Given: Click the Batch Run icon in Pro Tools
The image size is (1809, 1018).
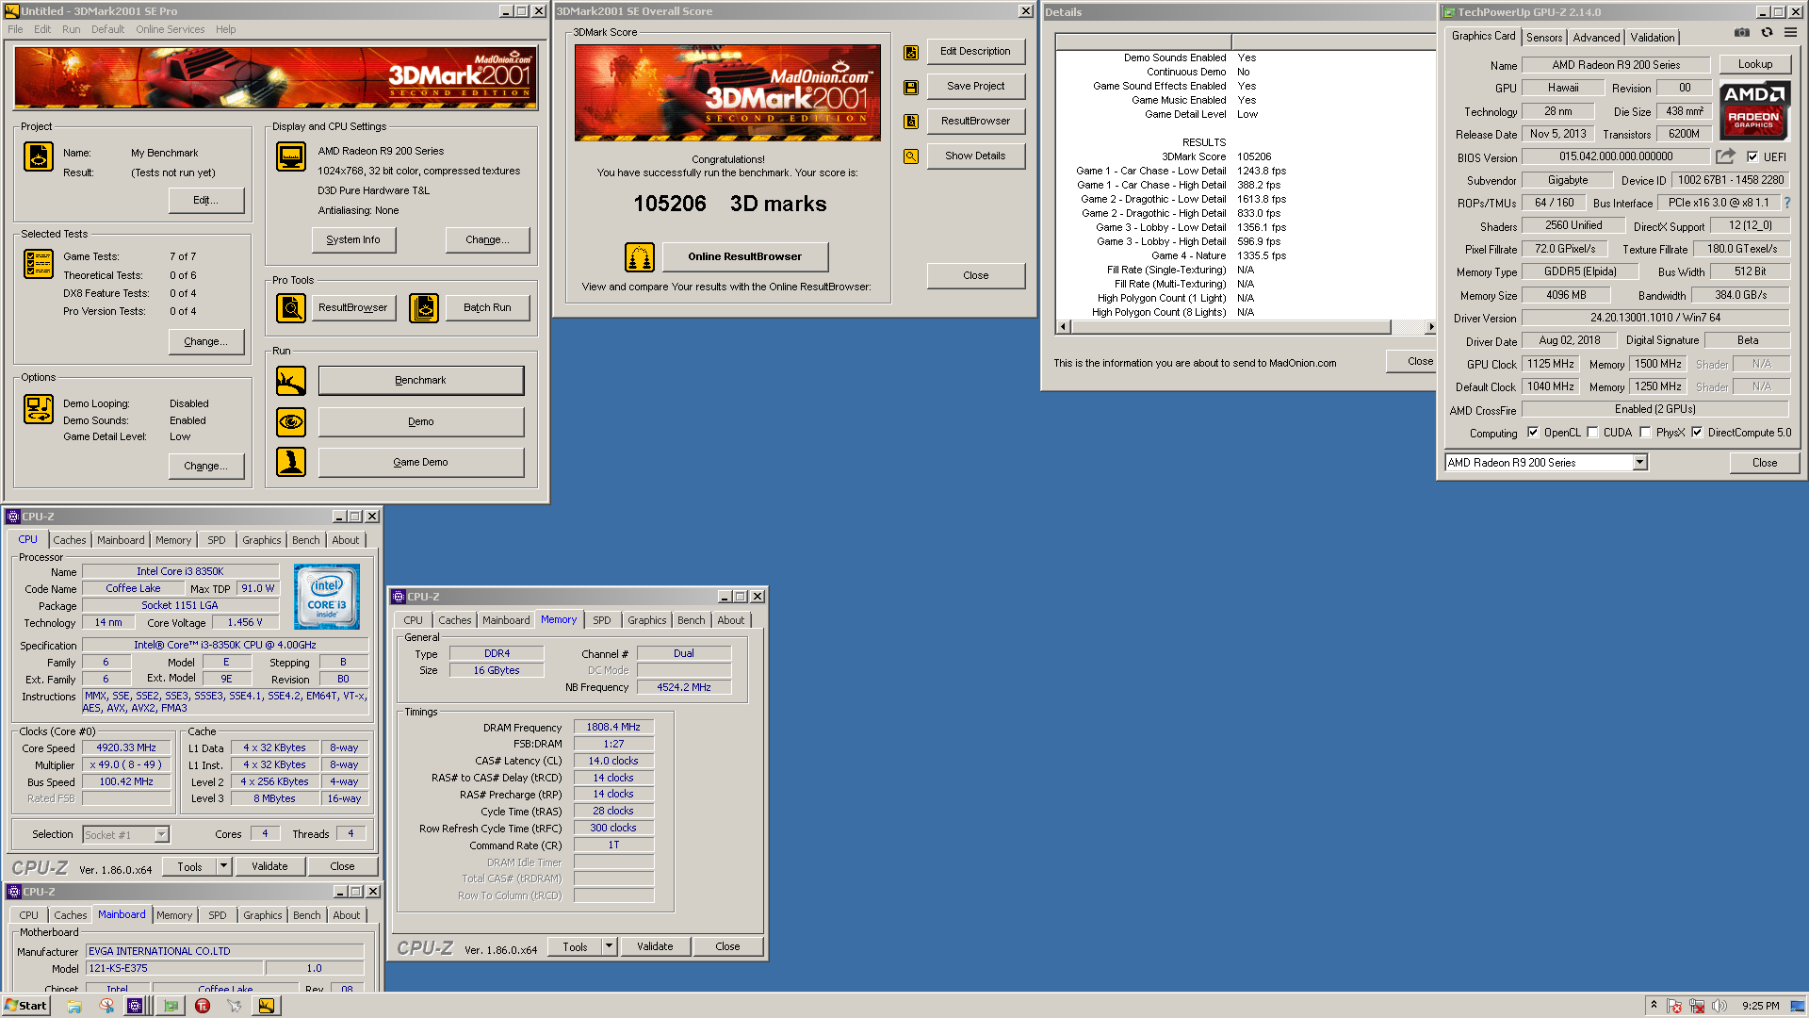Looking at the screenshot, I should point(424,308).
